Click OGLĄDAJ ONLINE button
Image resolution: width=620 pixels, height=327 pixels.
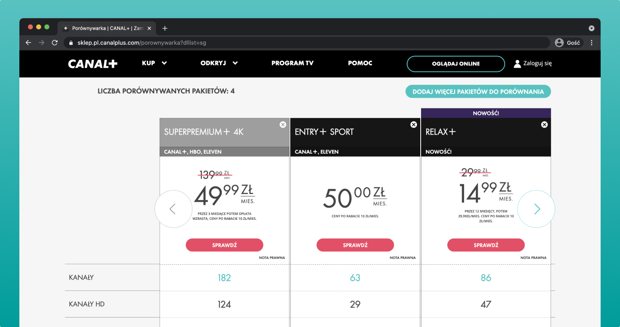click(456, 64)
